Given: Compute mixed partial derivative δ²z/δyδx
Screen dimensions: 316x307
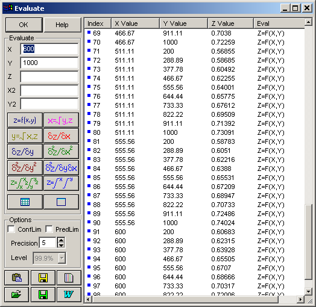Looking at the screenshot, I should (x=61, y=167).
